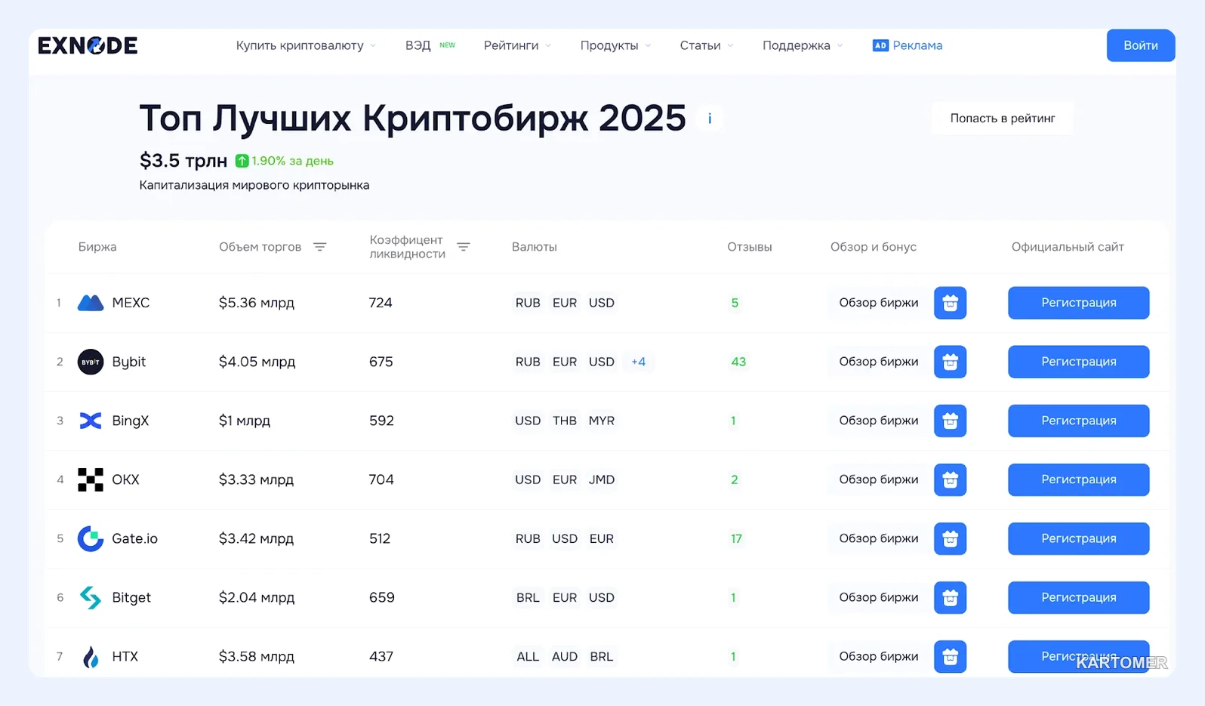Click the HTX flame logo

click(91, 657)
